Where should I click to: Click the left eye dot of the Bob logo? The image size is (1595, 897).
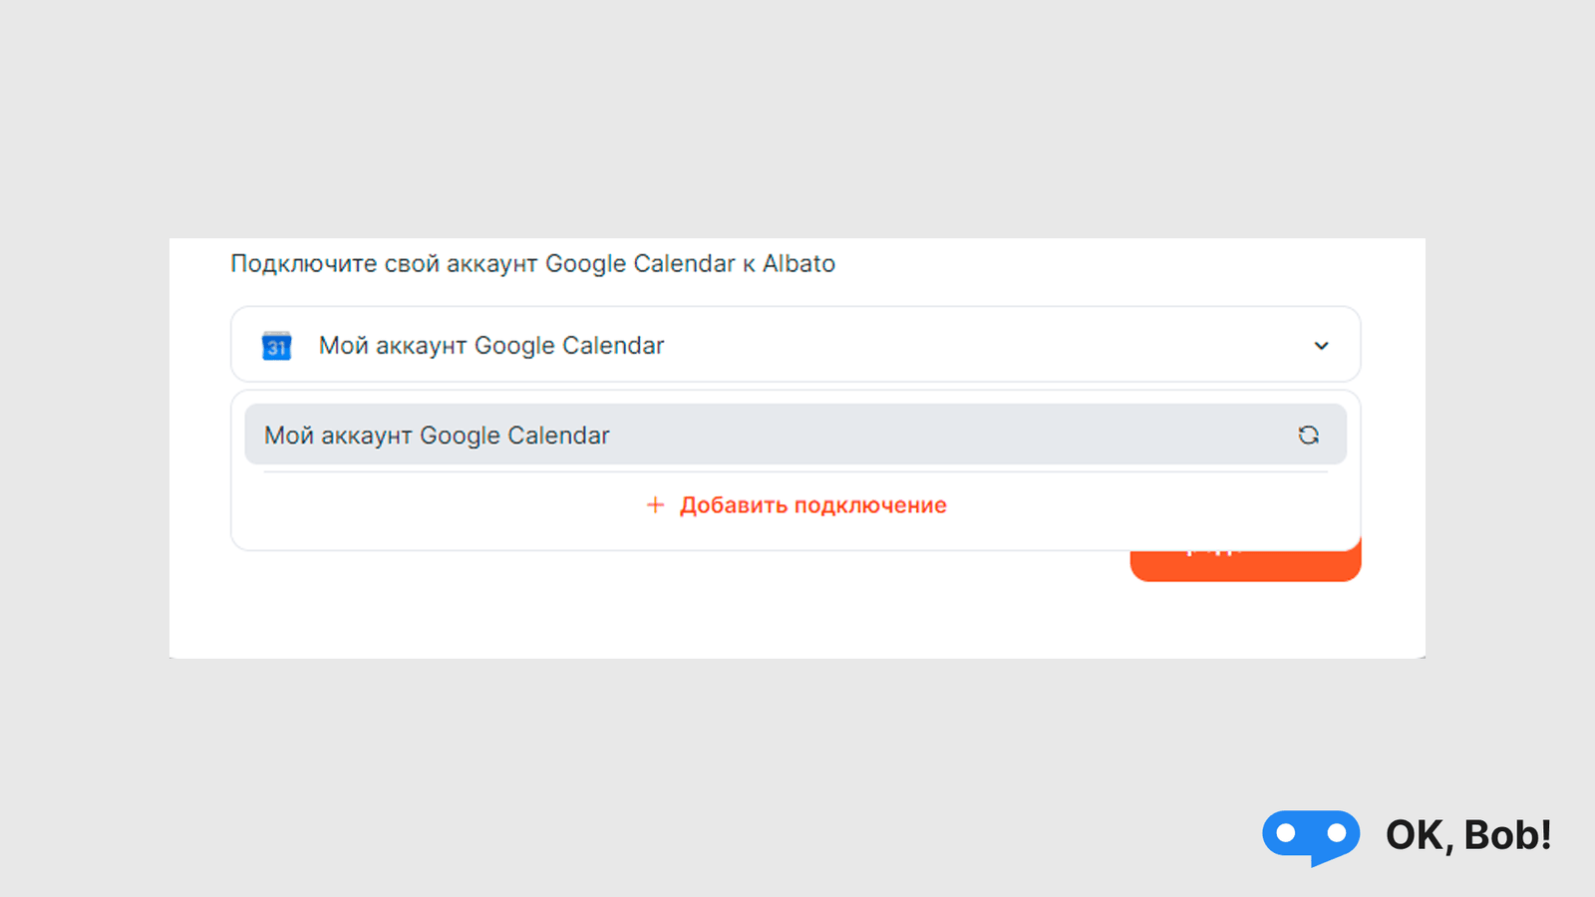[x=1286, y=833]
